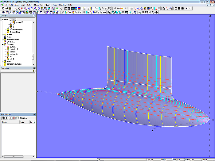Click the move up arrow in Selection Set

click(x=6, y=118)
